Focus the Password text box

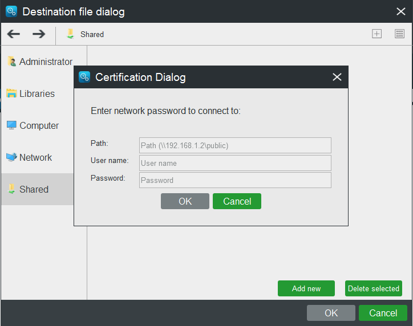(x=235, y=180)
